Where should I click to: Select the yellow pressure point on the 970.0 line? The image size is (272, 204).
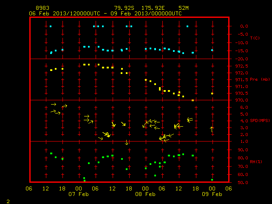(x=193, y=100)
